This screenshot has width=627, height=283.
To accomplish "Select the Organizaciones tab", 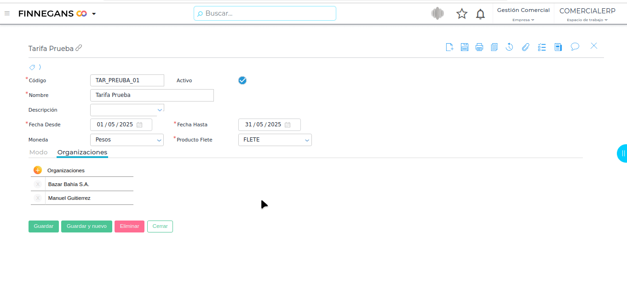I will 82,152.
